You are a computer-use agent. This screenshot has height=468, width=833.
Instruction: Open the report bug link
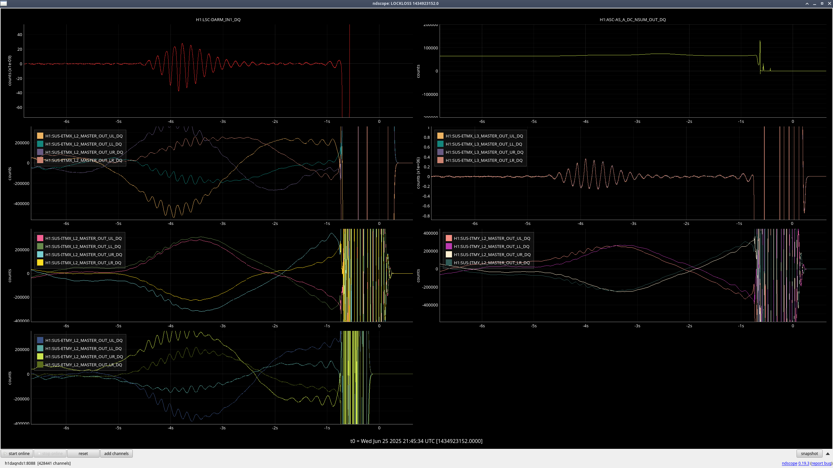click(821, 463)
